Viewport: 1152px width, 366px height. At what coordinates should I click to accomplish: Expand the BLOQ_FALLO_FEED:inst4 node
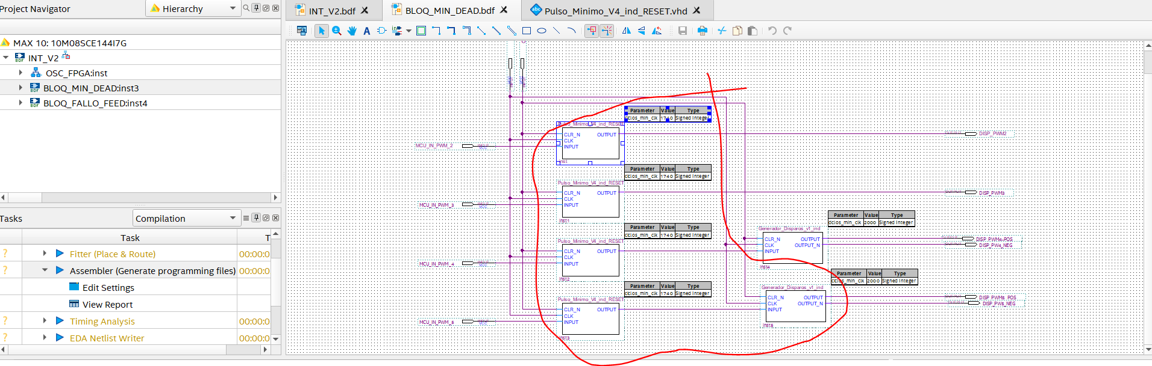tap(20, 103)
